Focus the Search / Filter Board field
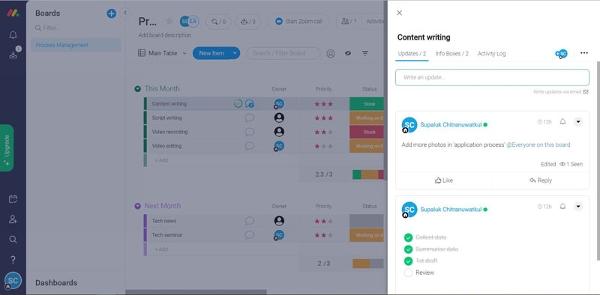This screenshot has width=600, height=295. point(283,53)
